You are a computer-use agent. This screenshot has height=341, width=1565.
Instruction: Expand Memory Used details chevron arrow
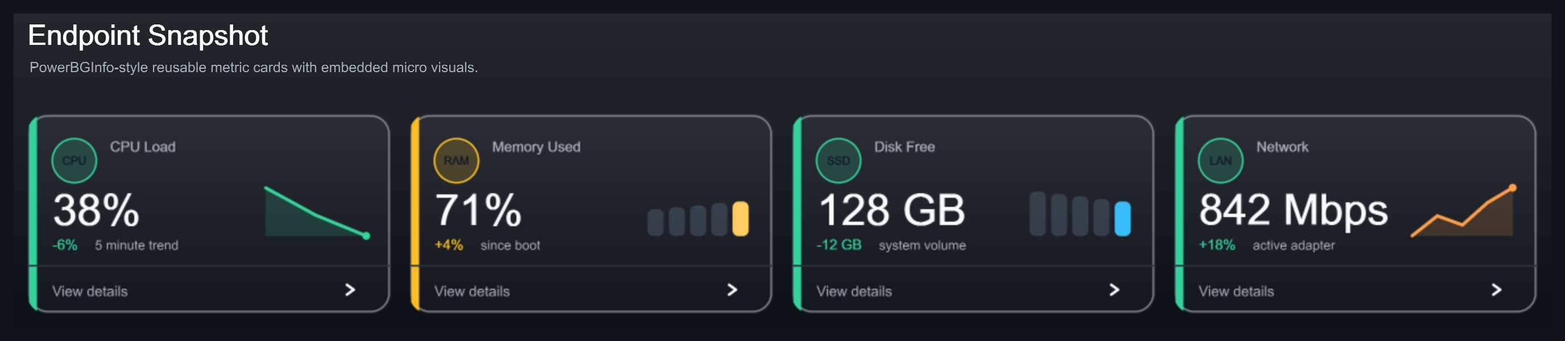[x=732, y=290]
